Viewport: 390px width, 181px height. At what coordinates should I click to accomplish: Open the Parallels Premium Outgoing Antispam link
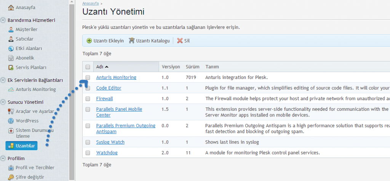(126, 128)
